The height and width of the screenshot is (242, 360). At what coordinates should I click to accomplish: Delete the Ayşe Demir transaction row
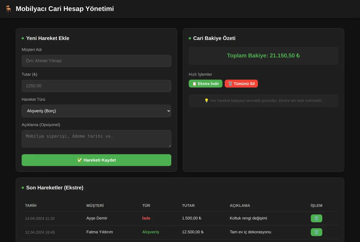tap(316, 218)
